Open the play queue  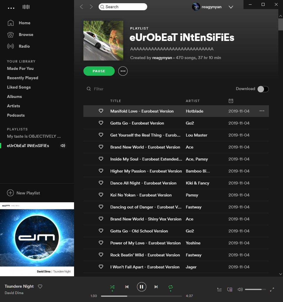coord(219,289)
